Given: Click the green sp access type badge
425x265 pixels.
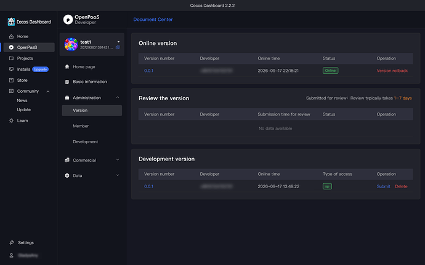Looking at the screenshot, I should pyautogui.click(x=327, y=186).
